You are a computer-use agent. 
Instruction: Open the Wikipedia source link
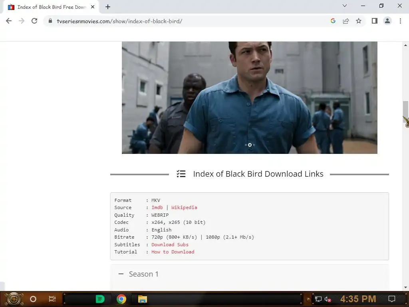coord(184,207)
